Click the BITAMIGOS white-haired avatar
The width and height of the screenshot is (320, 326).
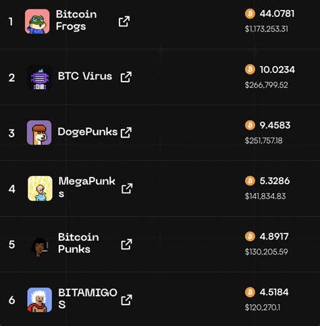pyautogui.click(x=40, y=300)
